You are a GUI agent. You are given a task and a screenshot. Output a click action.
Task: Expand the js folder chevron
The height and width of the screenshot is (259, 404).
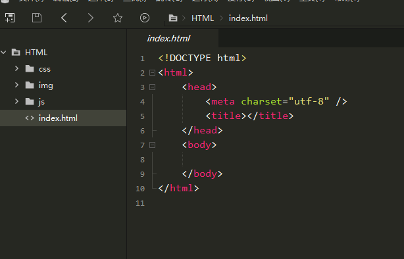tap(16, 102)
